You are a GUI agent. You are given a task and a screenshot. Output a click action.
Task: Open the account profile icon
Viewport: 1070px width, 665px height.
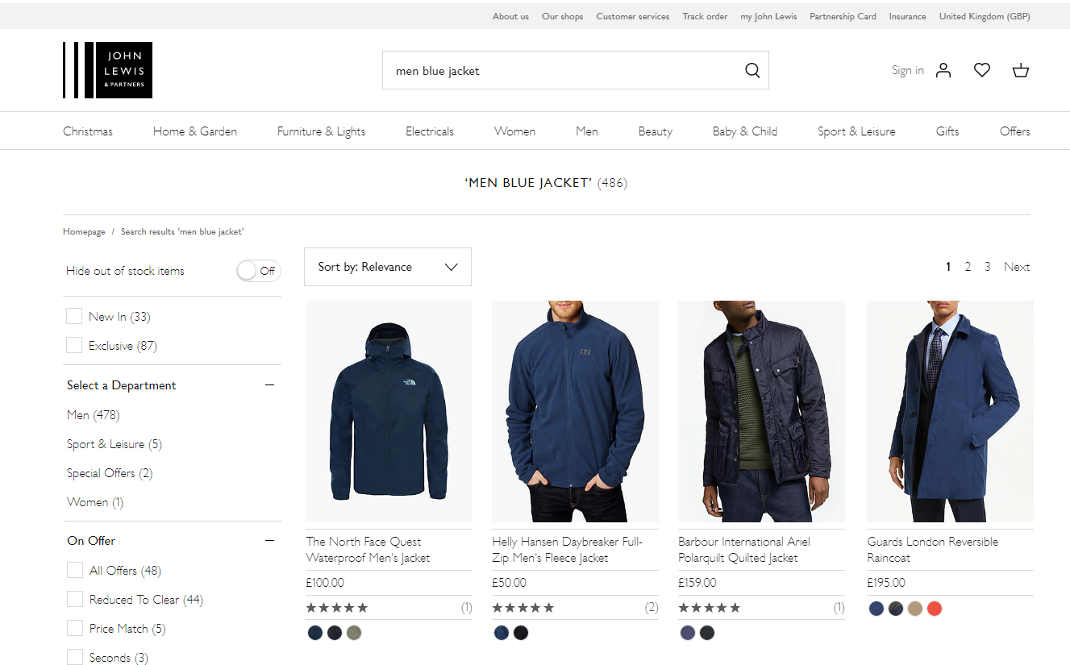[943, 70]
